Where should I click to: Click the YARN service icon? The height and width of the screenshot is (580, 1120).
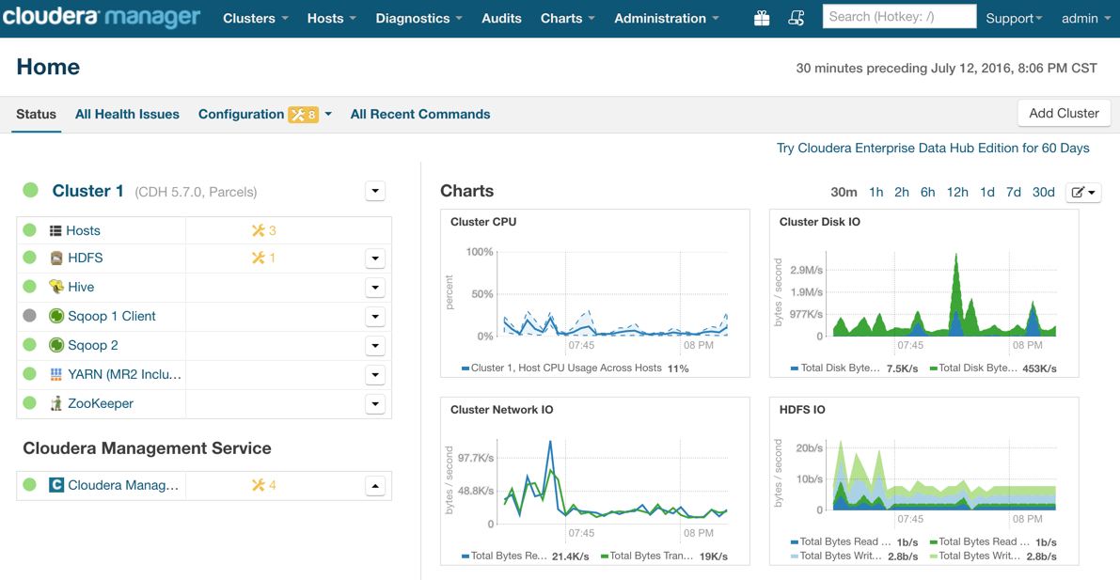[x=56, y=374]
